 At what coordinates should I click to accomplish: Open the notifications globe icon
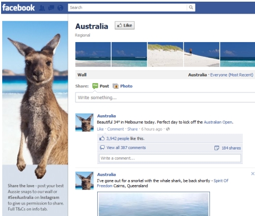60,8
